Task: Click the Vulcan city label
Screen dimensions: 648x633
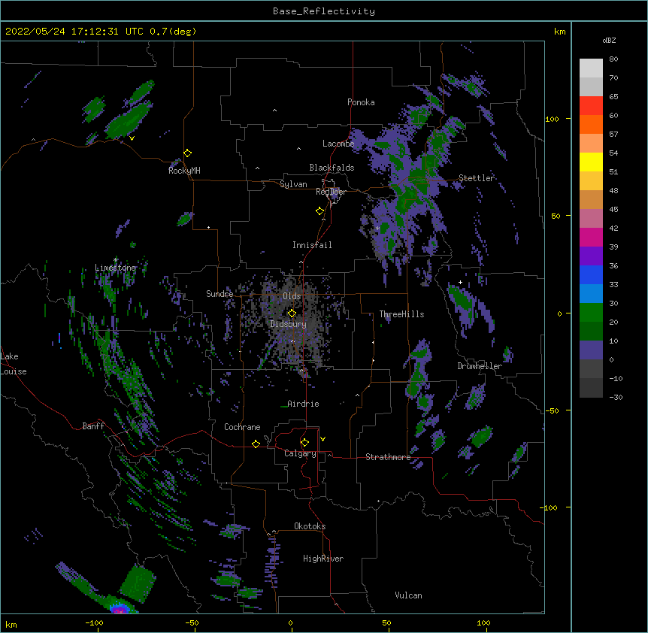Action: [408, 595]
